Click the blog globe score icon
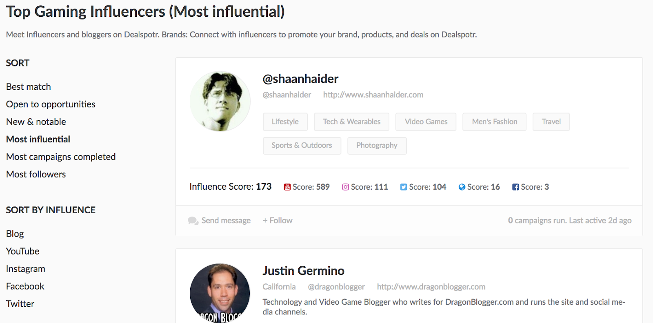The height and width of the screenshot is (323, 653). coord(462,187)
